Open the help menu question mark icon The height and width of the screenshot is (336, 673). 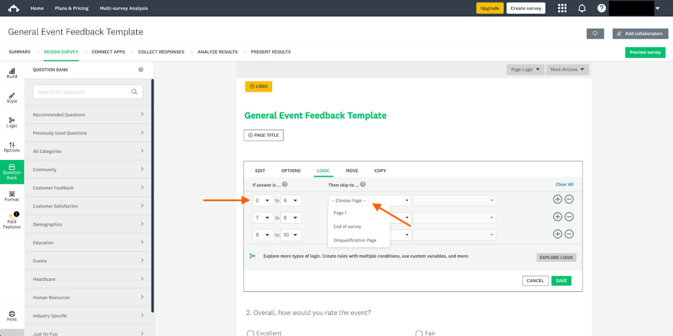[601, 8]
